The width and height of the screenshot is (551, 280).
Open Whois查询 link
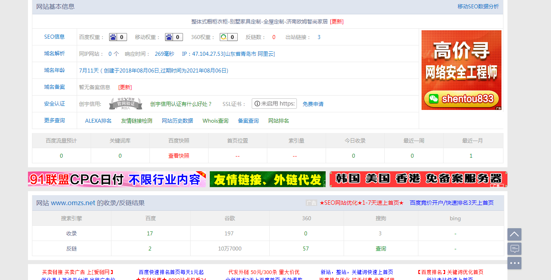[x=215, y=121]
